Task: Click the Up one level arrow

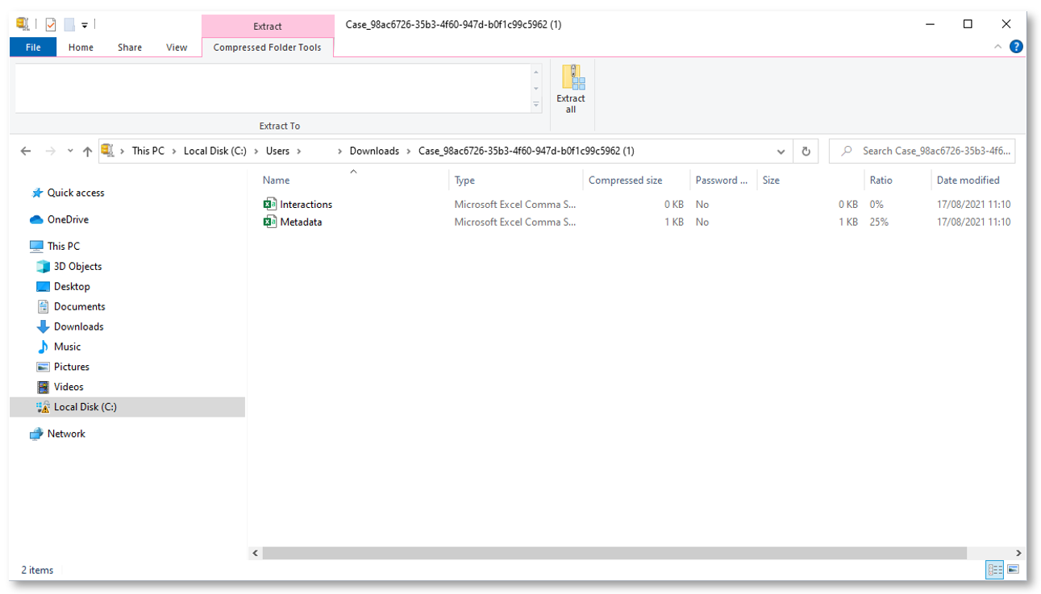Action: (x=87, y=151)
